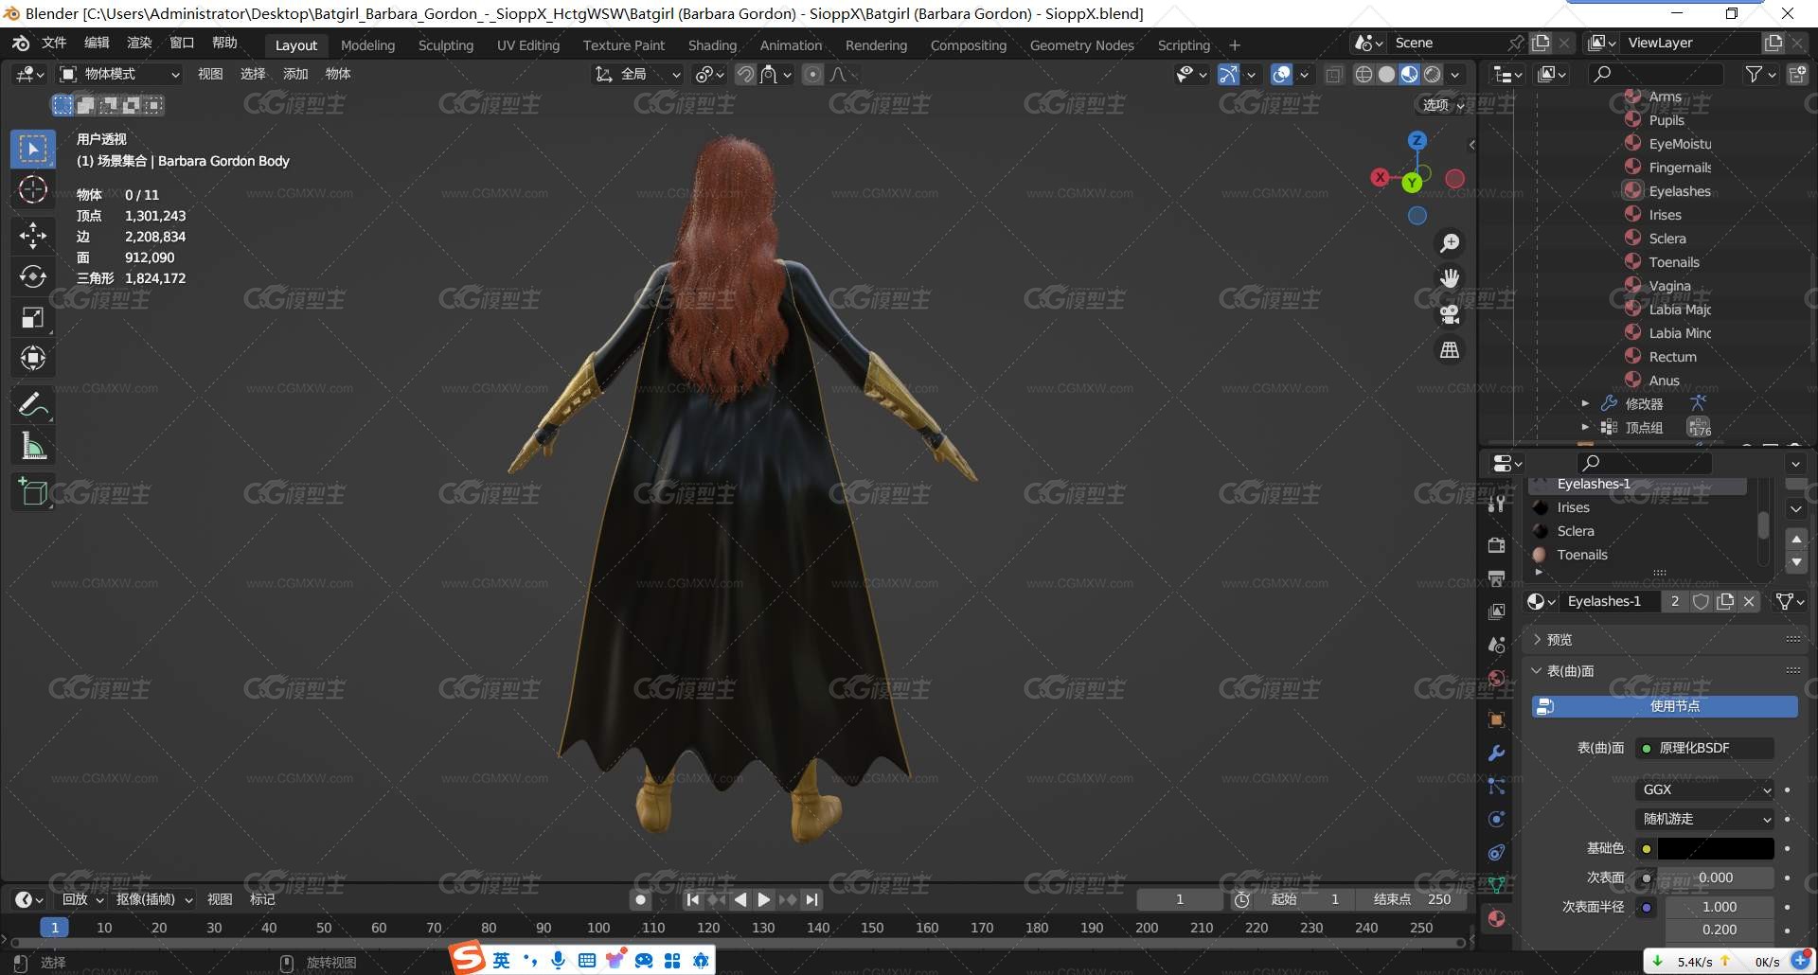Click the 原理化BSDF surface shader button
Screen dimensions: 1818x975
(x=1705, y=748)
